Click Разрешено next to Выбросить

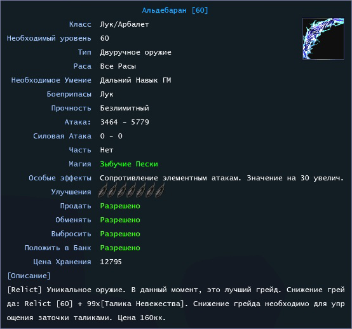[x=120, y=234]
